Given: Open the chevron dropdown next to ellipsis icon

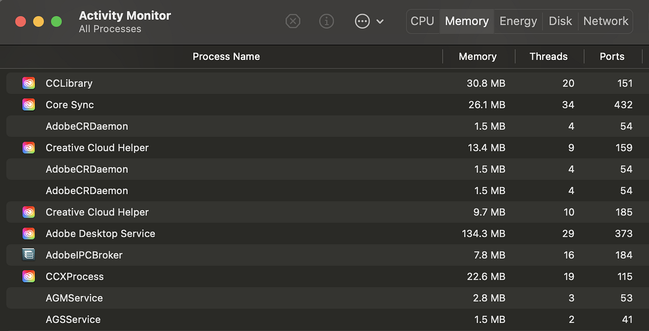Looking at the screenshot, I should point(380,21).
